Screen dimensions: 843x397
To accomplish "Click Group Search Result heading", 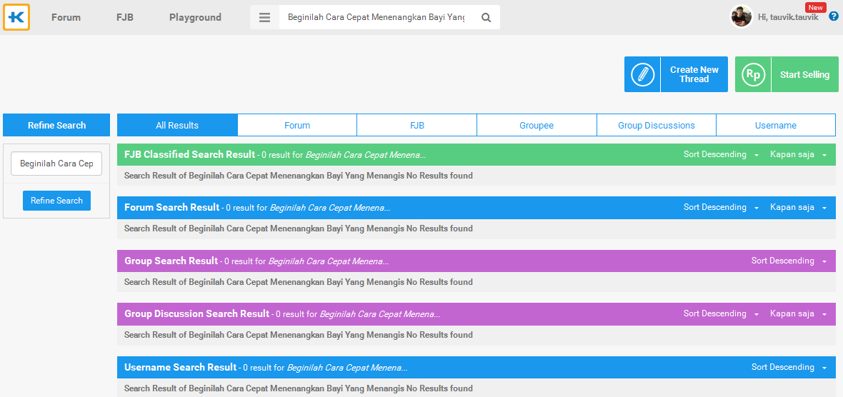I will [x=171, y=261].
